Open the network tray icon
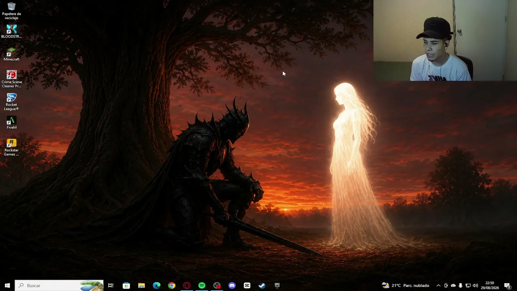 point(468,285)
